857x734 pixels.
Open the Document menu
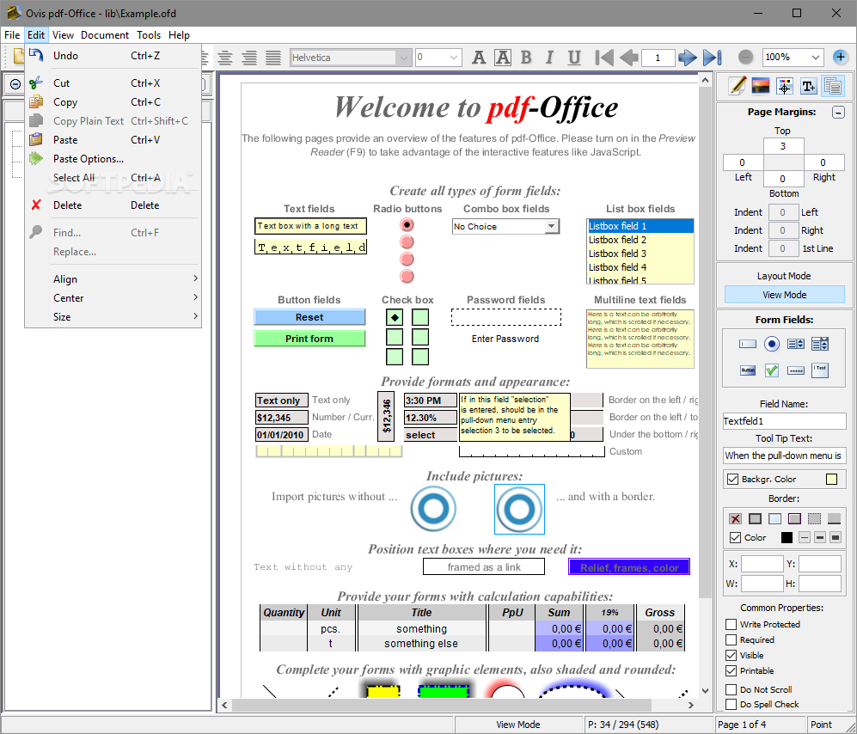(104, 35)
